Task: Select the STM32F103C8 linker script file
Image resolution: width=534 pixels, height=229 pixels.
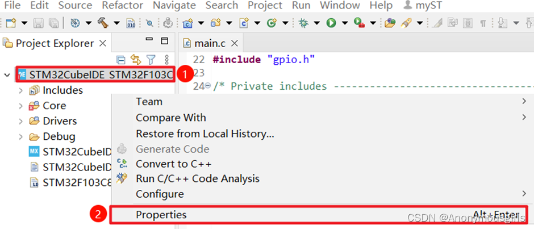Action: [70, 182]
